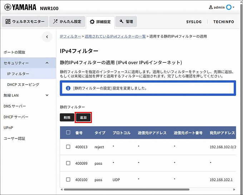
Task: Open DHCP スヌーピング in the sidebar
Action: tap(23, 84)
